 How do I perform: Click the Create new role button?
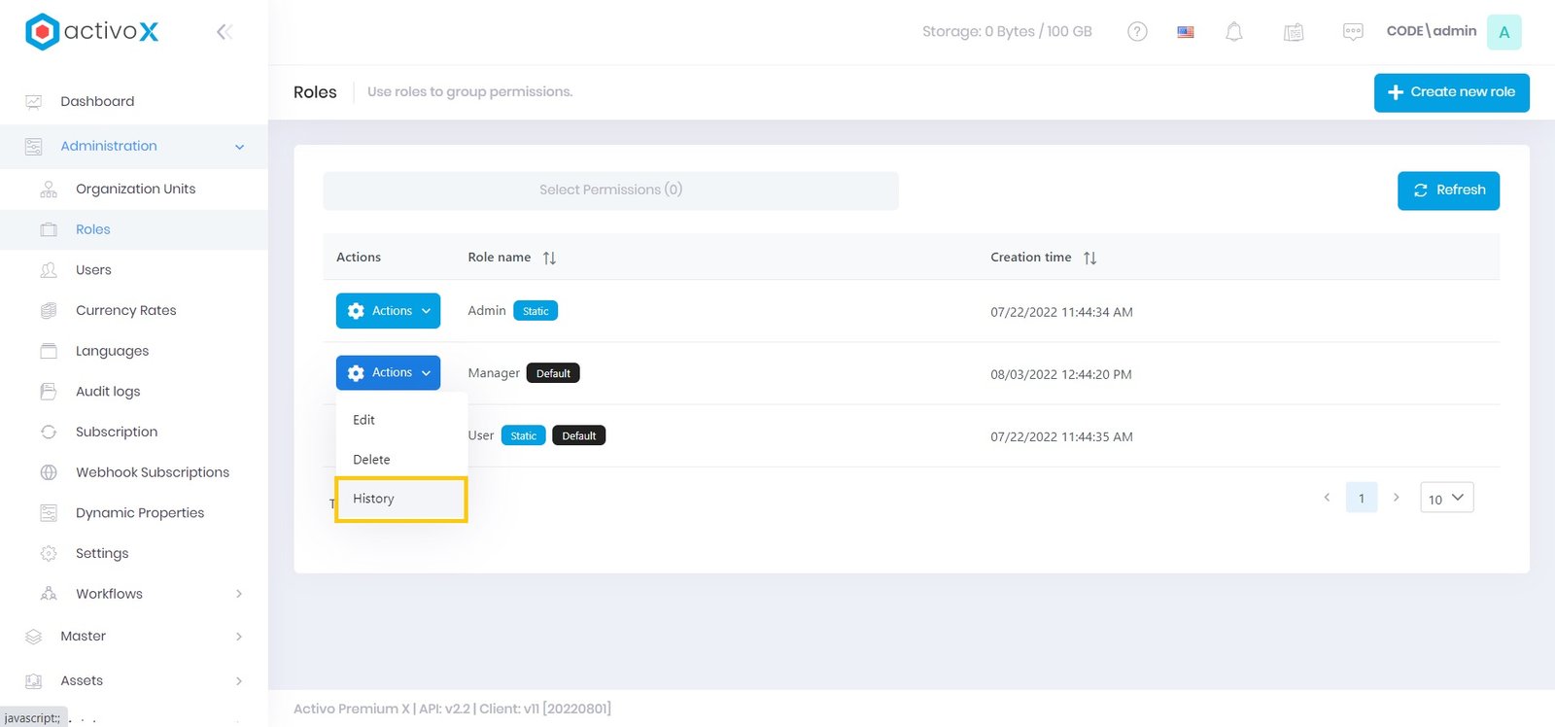(1451, 92)
